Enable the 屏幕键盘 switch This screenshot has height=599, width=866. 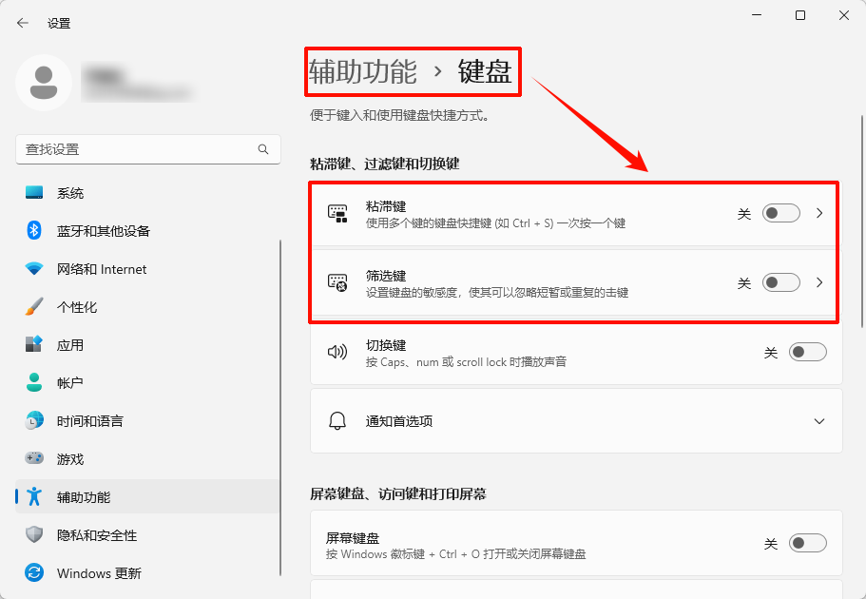click(808, 543)
